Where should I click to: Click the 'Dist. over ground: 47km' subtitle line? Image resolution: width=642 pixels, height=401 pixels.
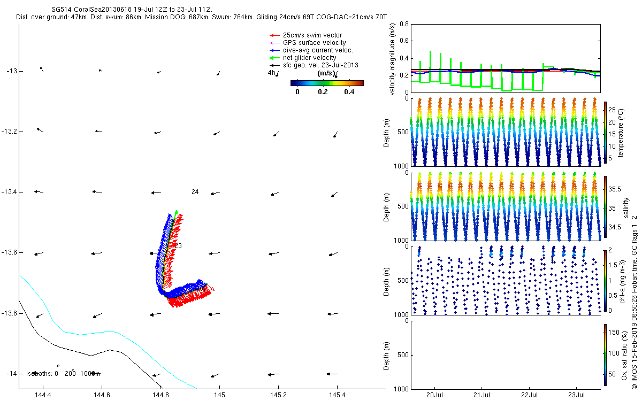(202, 18)
